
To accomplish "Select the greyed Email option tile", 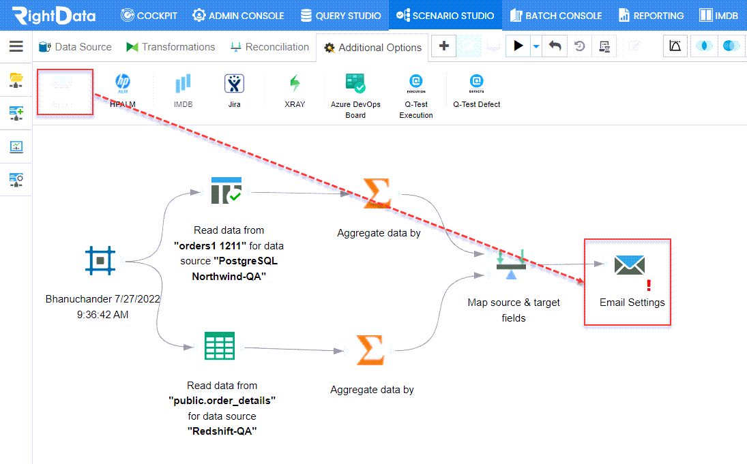I will [x=65, y=92].
